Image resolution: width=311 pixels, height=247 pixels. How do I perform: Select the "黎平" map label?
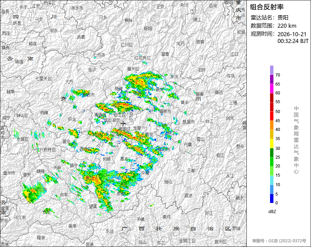pyautogui.click(x=240, y=146)
